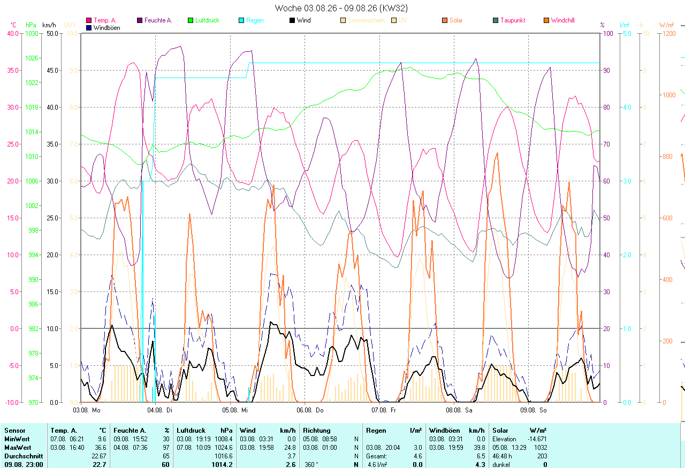685x468 pixels.
Task: Click the dark blue Windböen legend swatch
Action: [x=89, y=28]
